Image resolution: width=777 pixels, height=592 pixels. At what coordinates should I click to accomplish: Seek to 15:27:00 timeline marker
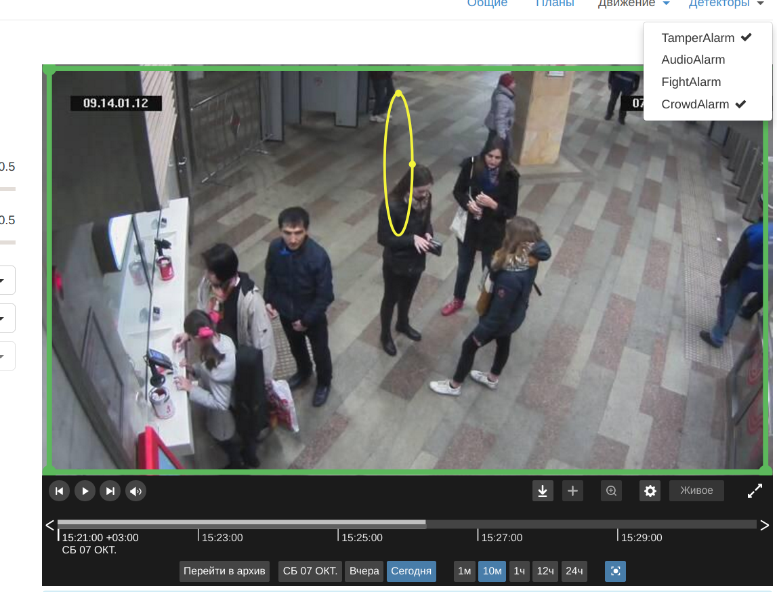(501, 538)
